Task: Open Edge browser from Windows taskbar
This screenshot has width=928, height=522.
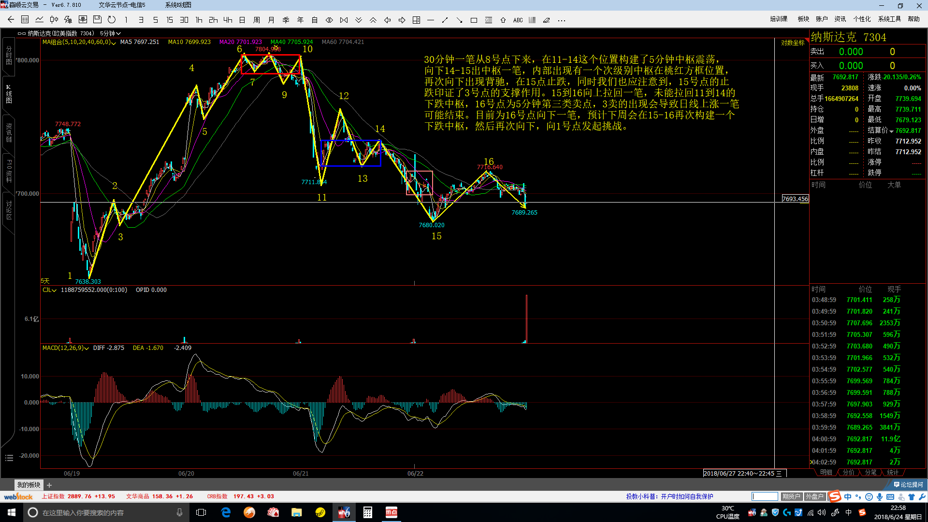Action: [226, 512]
